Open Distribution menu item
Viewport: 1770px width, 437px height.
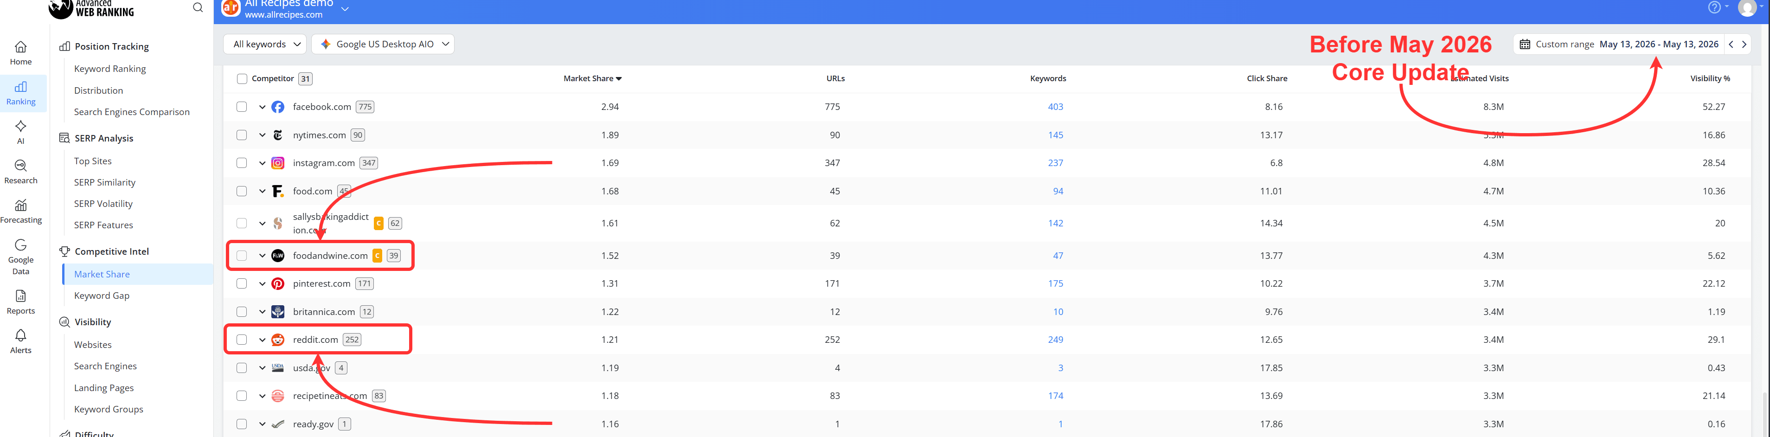coord(98,91)
